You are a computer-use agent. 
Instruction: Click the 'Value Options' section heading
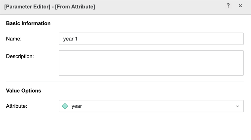point(23,91)
